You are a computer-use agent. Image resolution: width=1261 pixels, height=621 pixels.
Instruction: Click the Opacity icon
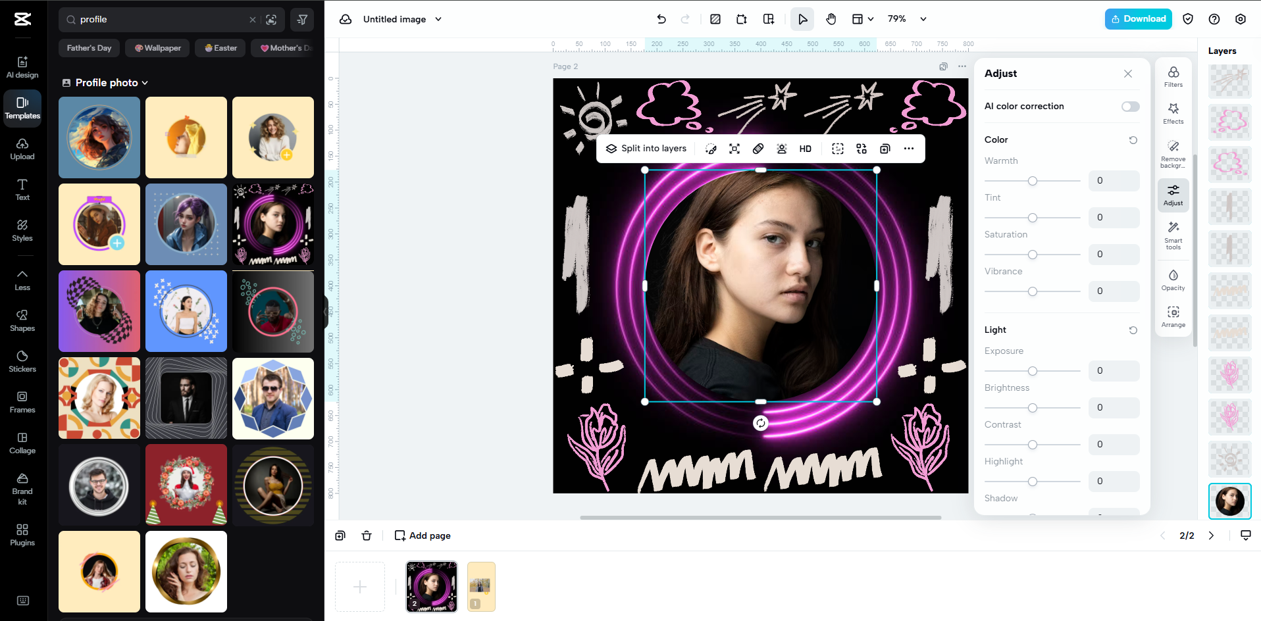pos(1173,278)
